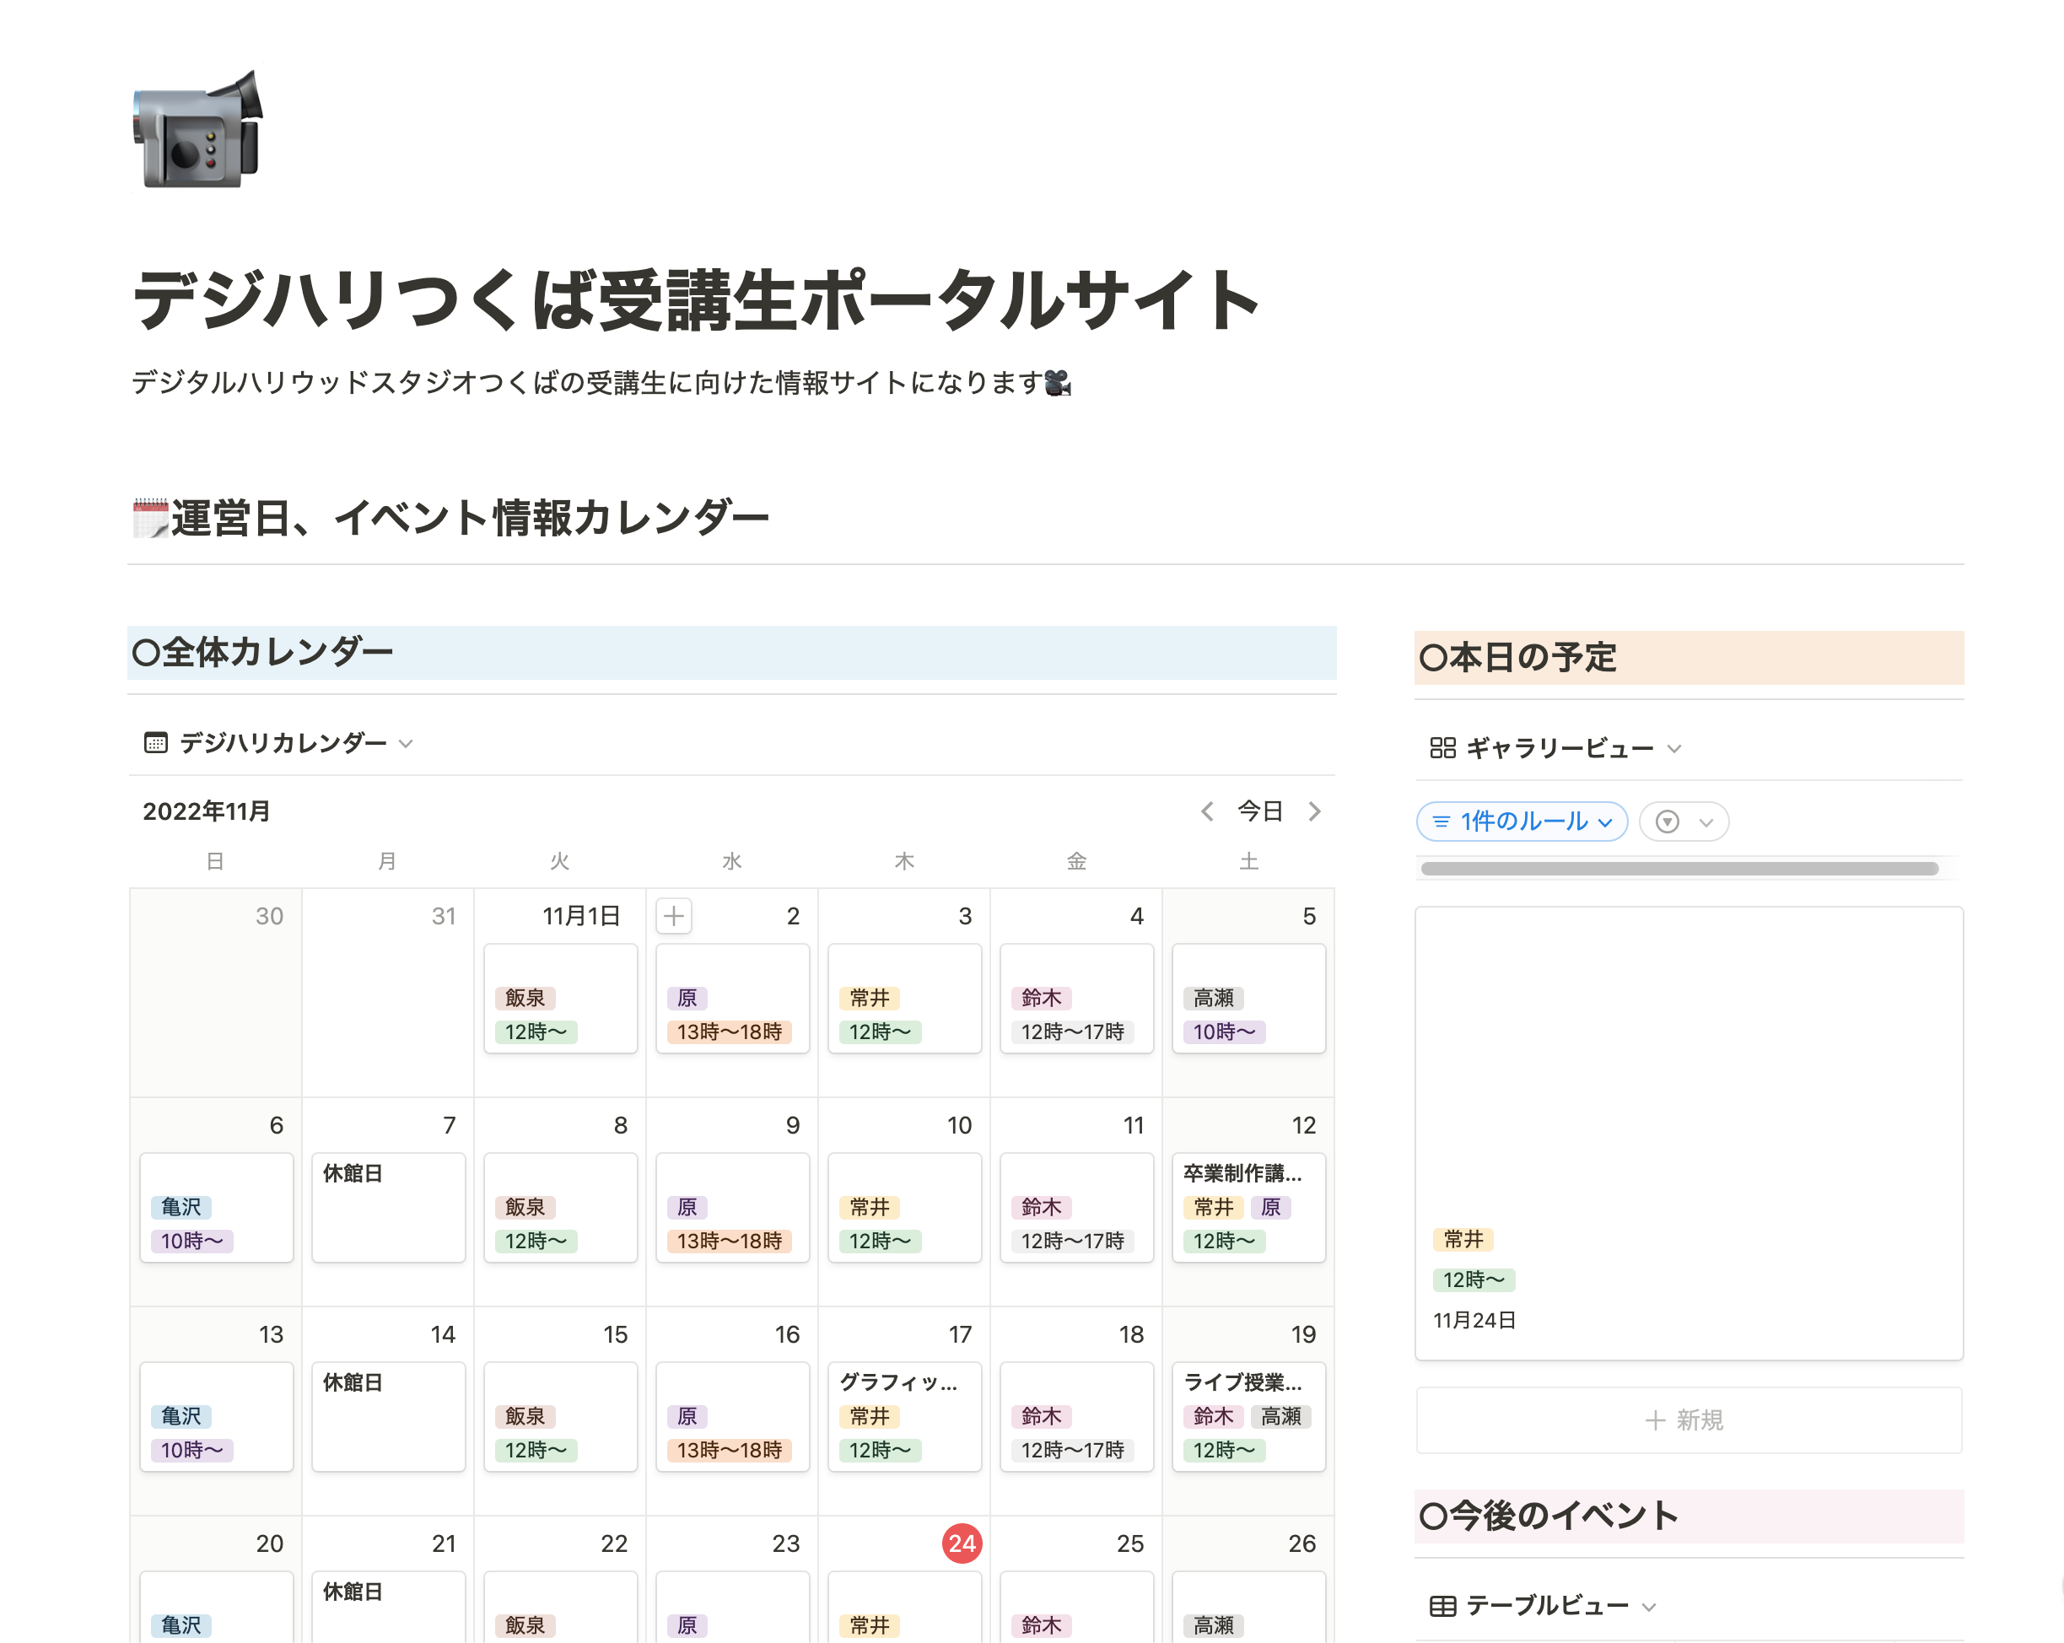Open the chevron next to circled filter icon
This screenshot has height=1643, width=2064.
click(x=1706, y=822)
